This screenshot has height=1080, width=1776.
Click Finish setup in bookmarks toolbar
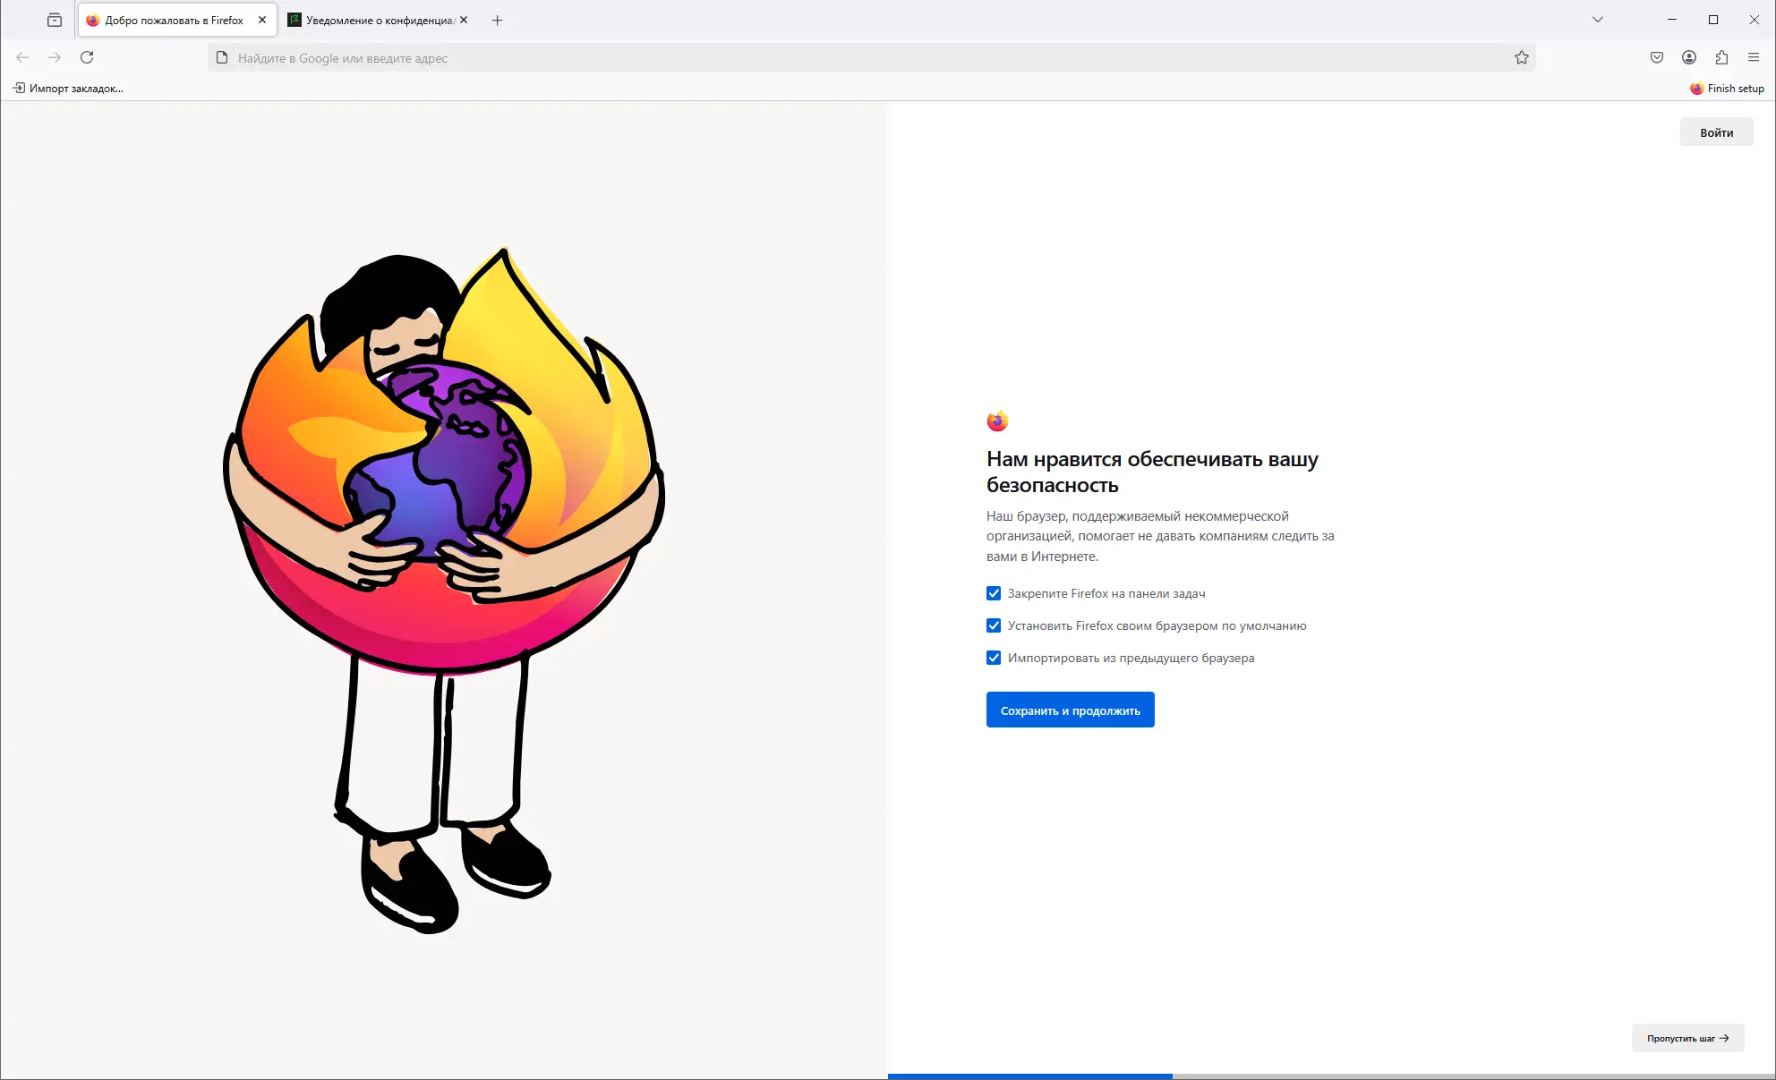pyautogui.click(x=1727, y=88)
